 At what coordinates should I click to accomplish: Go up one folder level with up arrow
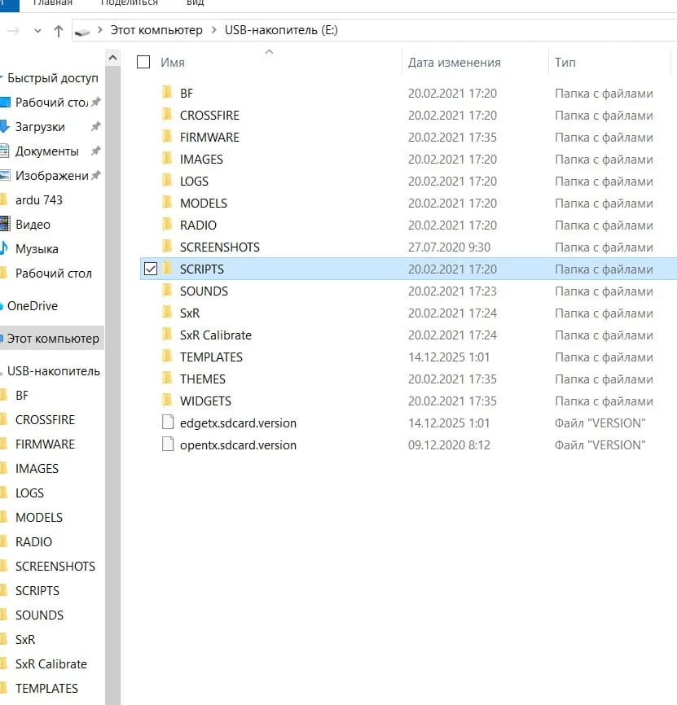[59, 31]
